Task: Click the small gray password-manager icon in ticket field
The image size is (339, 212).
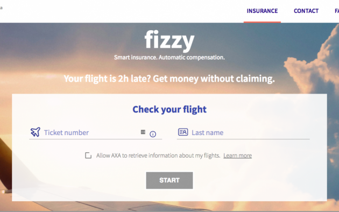Action: [x=143, y=132]
